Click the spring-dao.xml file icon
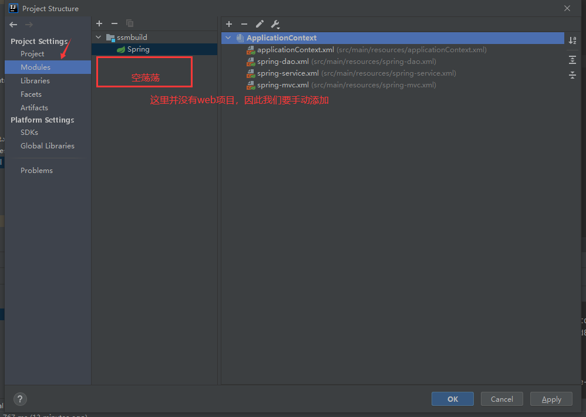 pyautogui.click(x=251, y=62)
